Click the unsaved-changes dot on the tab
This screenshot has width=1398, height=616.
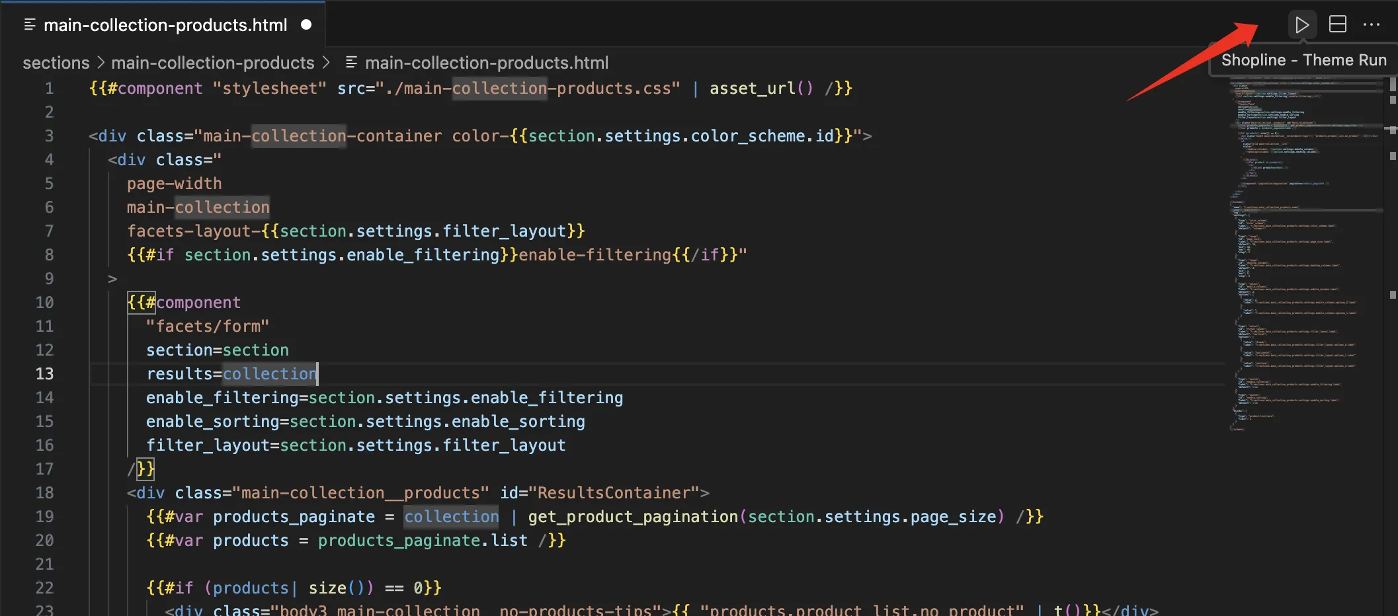point(306,25)
